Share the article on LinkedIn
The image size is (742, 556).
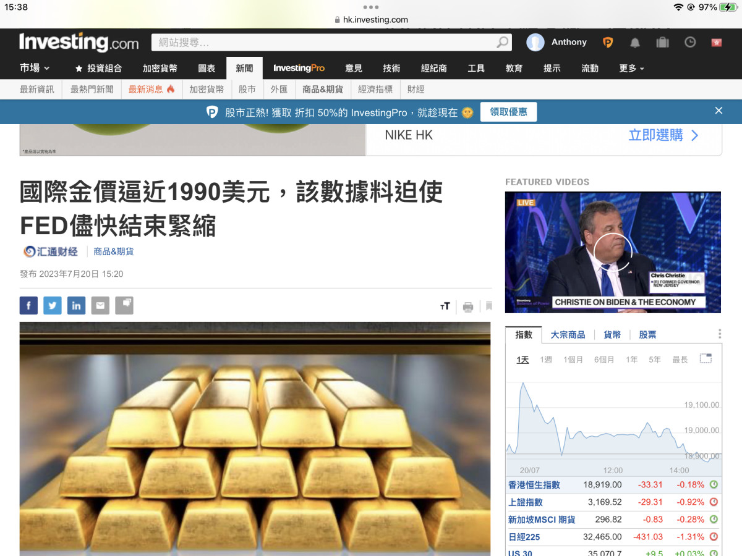(76, 305)
